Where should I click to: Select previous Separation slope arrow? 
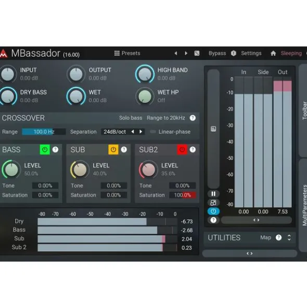coord(133,132)
